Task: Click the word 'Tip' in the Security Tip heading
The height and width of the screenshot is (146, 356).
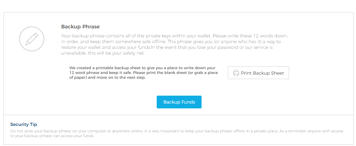Action: point(33,125)
